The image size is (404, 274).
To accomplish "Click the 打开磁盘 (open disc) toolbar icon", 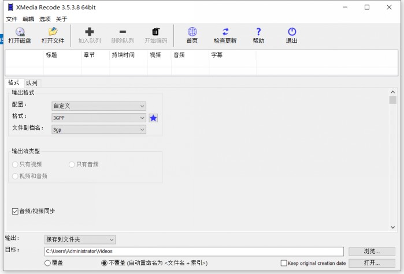I will pyautogui.click(x=20, y=32).
